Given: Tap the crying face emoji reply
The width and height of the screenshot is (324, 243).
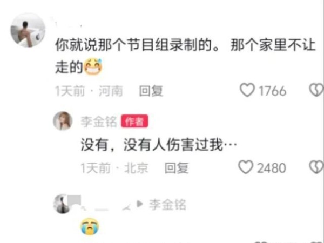Looking at the screenshot, I should tap(90, 226).
